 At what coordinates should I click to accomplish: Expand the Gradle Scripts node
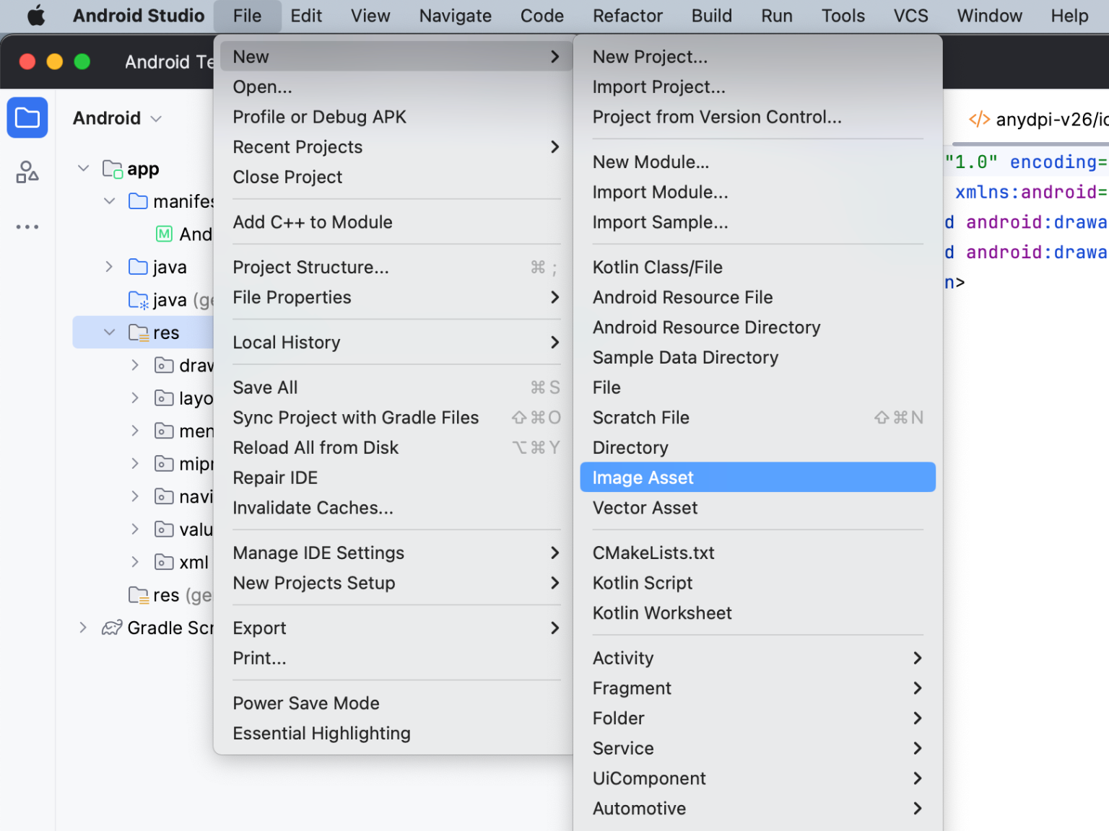click(83, 628)
